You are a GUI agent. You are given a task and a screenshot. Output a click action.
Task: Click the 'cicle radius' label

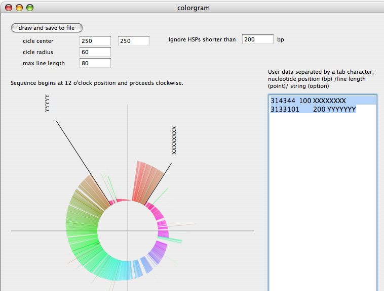(37, 52)
